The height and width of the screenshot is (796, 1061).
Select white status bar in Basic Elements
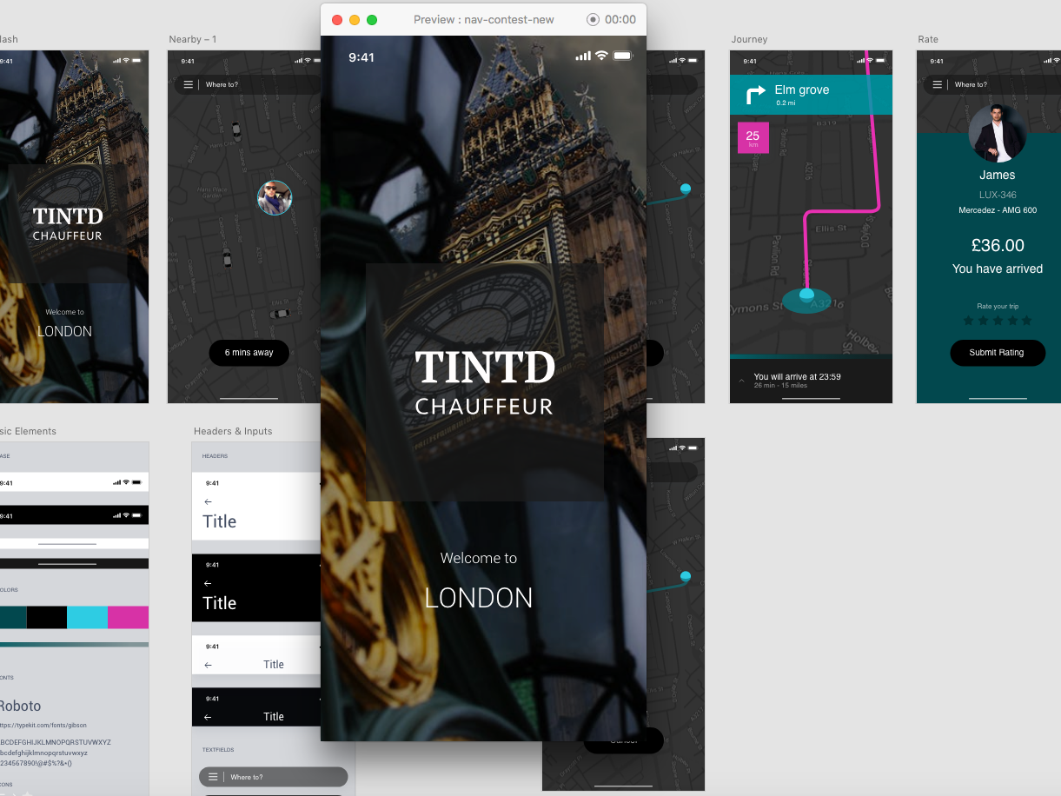pos(74,482)
